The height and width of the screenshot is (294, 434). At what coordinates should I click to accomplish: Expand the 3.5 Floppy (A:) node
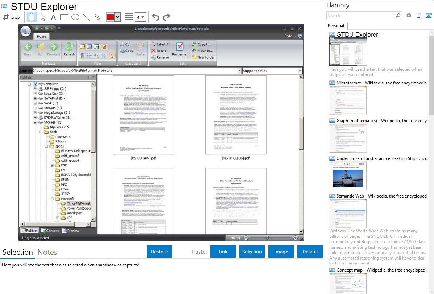[x=35, y=89]
